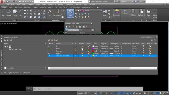Expand the Block panel
Viewport: 169px width, 95px height.
click(107, 20)
